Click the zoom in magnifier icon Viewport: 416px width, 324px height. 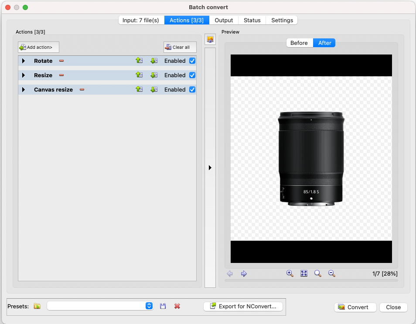[x=290, y=273]
